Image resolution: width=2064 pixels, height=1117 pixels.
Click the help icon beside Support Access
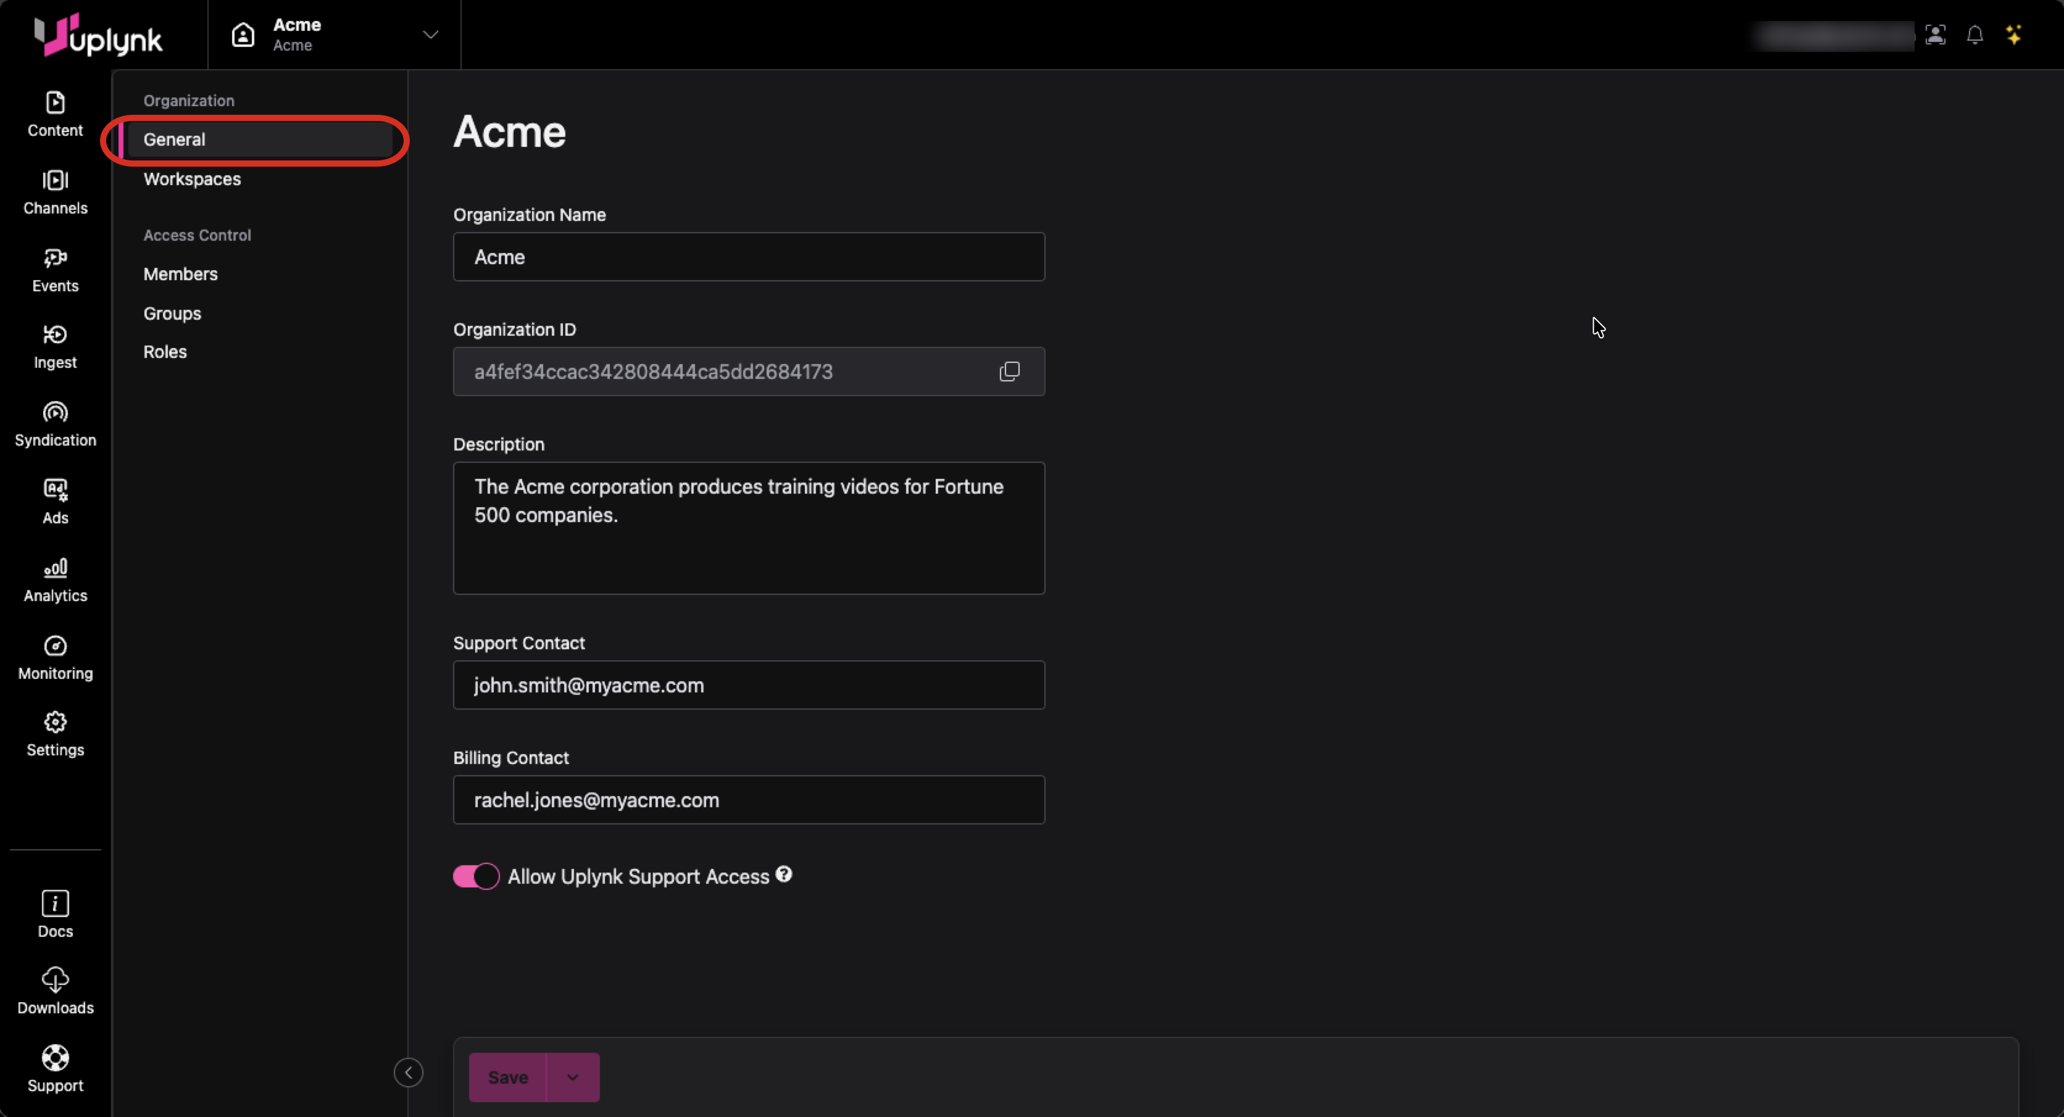point(784,874)
